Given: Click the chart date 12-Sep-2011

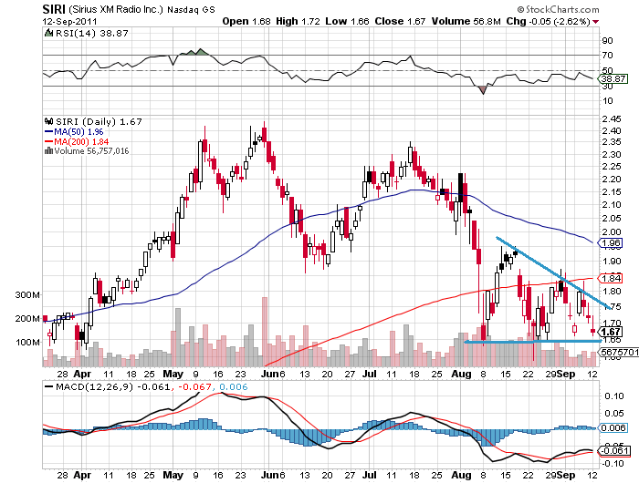Looking at the screenshot, I should click(x=69, y=22).
